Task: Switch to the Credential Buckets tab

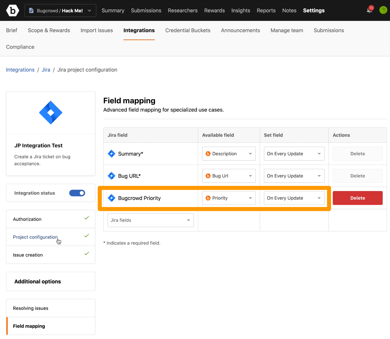Action: (187, 30)
